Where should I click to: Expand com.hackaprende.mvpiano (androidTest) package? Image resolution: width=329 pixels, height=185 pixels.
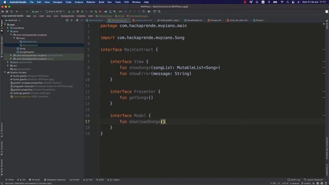11,55
